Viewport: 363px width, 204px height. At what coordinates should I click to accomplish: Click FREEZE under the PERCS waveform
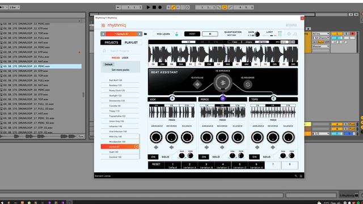pyautogui.click(x=222, y=120)
